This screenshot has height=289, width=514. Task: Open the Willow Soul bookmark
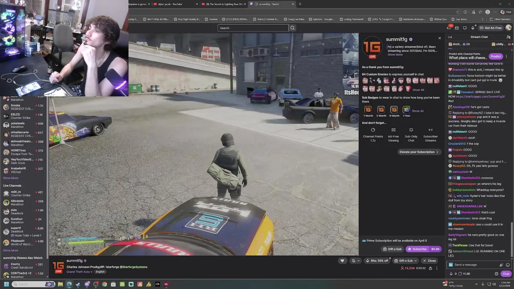438,19
